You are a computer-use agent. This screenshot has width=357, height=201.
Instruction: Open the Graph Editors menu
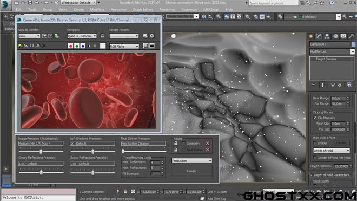[143, 10]
